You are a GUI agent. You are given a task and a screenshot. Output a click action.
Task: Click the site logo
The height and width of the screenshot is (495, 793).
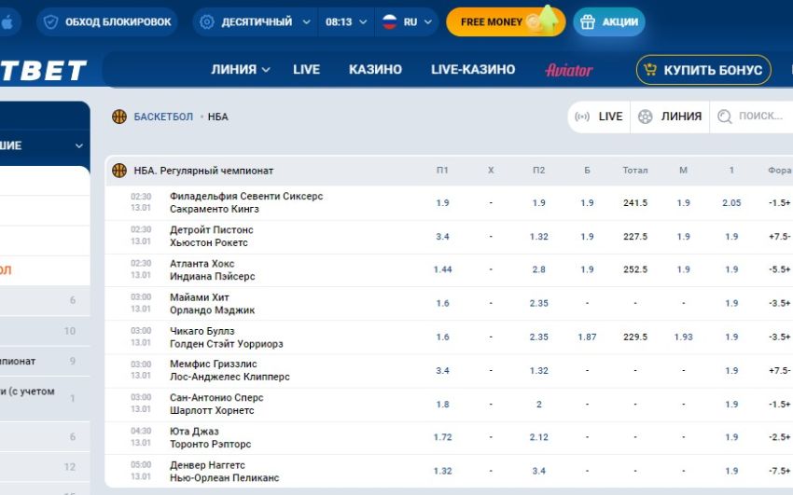(44, 70)
